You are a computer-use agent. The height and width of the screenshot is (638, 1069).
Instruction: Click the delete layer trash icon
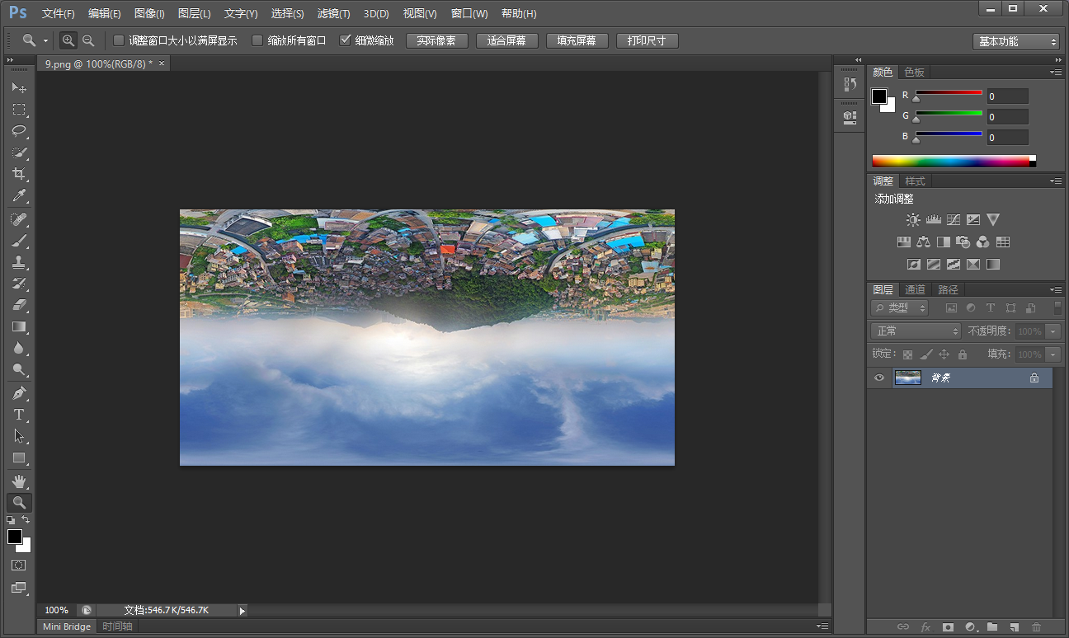(x=1037, y=627)
